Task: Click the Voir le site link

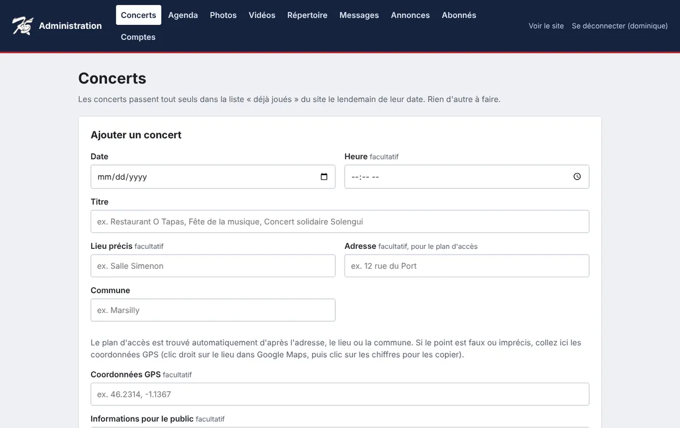Action: (x=546, y=26)
